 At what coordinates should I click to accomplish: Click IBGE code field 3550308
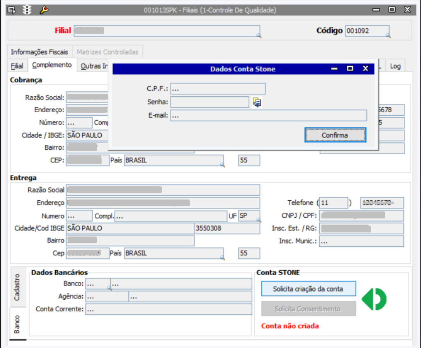pyautogui.click(x=227, y=228)
